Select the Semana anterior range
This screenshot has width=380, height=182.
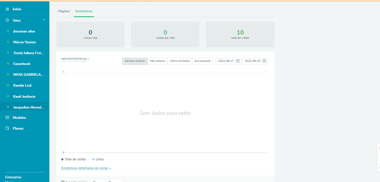pyautogui.click(x=135, y=61)
